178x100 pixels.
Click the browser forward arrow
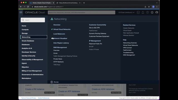click(24, 7)
